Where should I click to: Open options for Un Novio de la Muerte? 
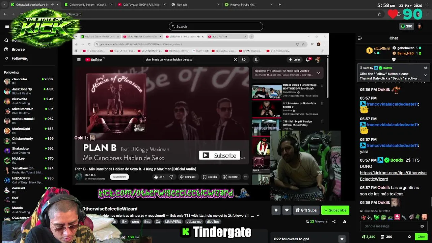322,104
